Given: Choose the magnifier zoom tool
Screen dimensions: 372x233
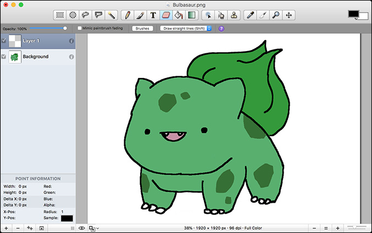Looking at the screenshot, I should pos(276,15).
